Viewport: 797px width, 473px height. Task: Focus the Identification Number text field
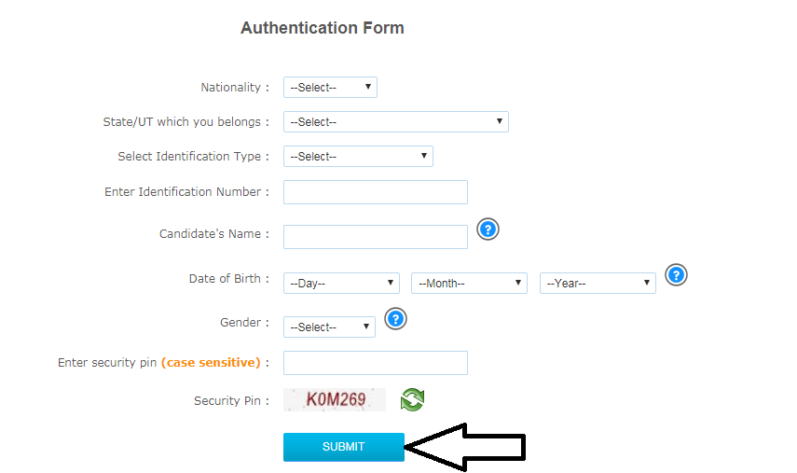coord(375,192)
